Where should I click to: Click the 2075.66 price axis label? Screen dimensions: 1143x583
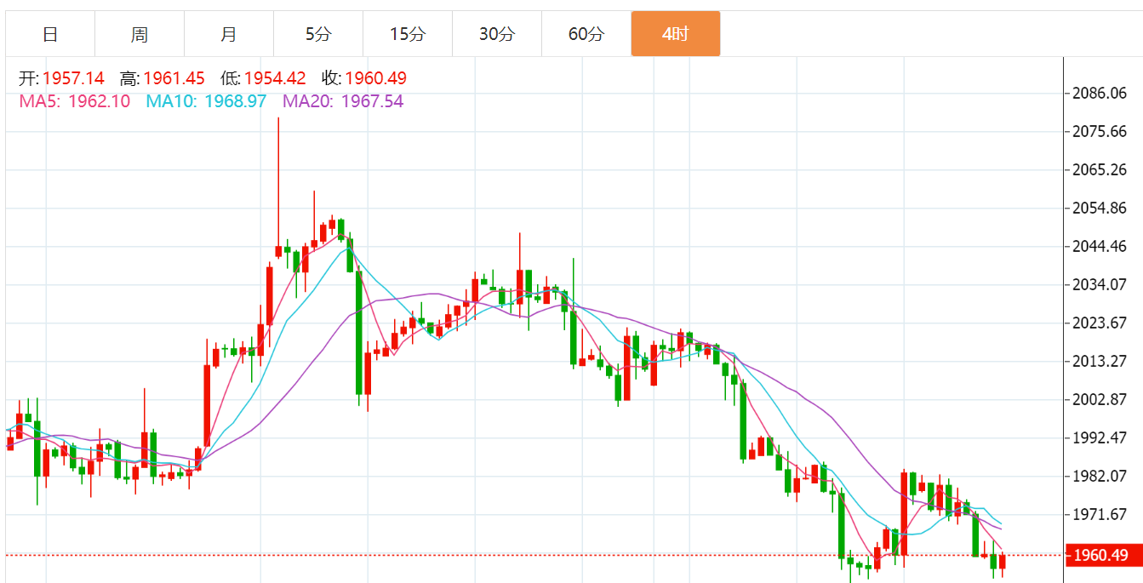pyautogui.click(x=1101, y=132)
